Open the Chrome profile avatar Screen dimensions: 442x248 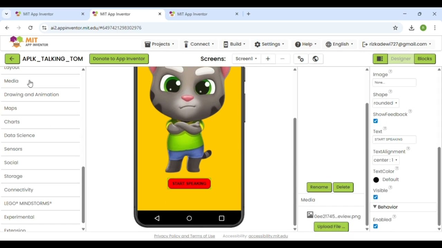(x=423, y=28)
